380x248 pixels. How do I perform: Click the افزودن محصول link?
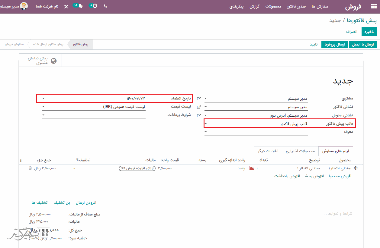click(340, 176)
